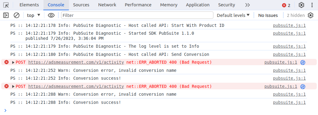Create a live expression with eye icon
This screenshot has height=115, width=318.
51,15
